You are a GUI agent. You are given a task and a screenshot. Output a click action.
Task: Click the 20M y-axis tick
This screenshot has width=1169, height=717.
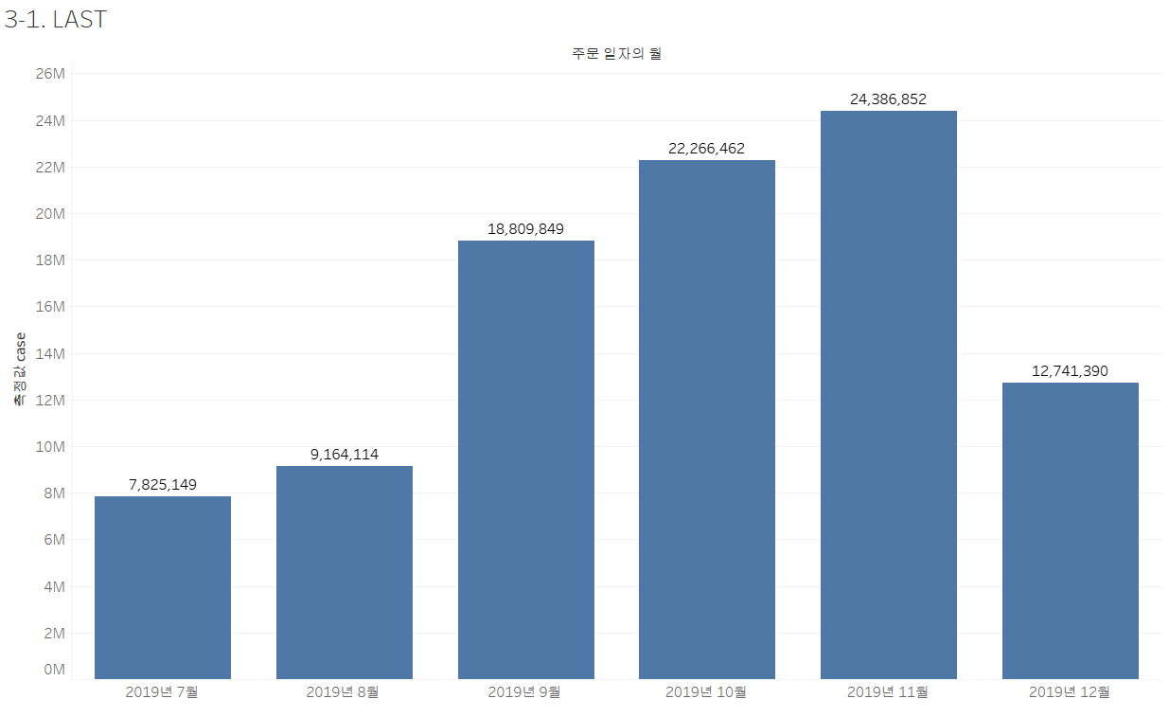tap(50, 213)
